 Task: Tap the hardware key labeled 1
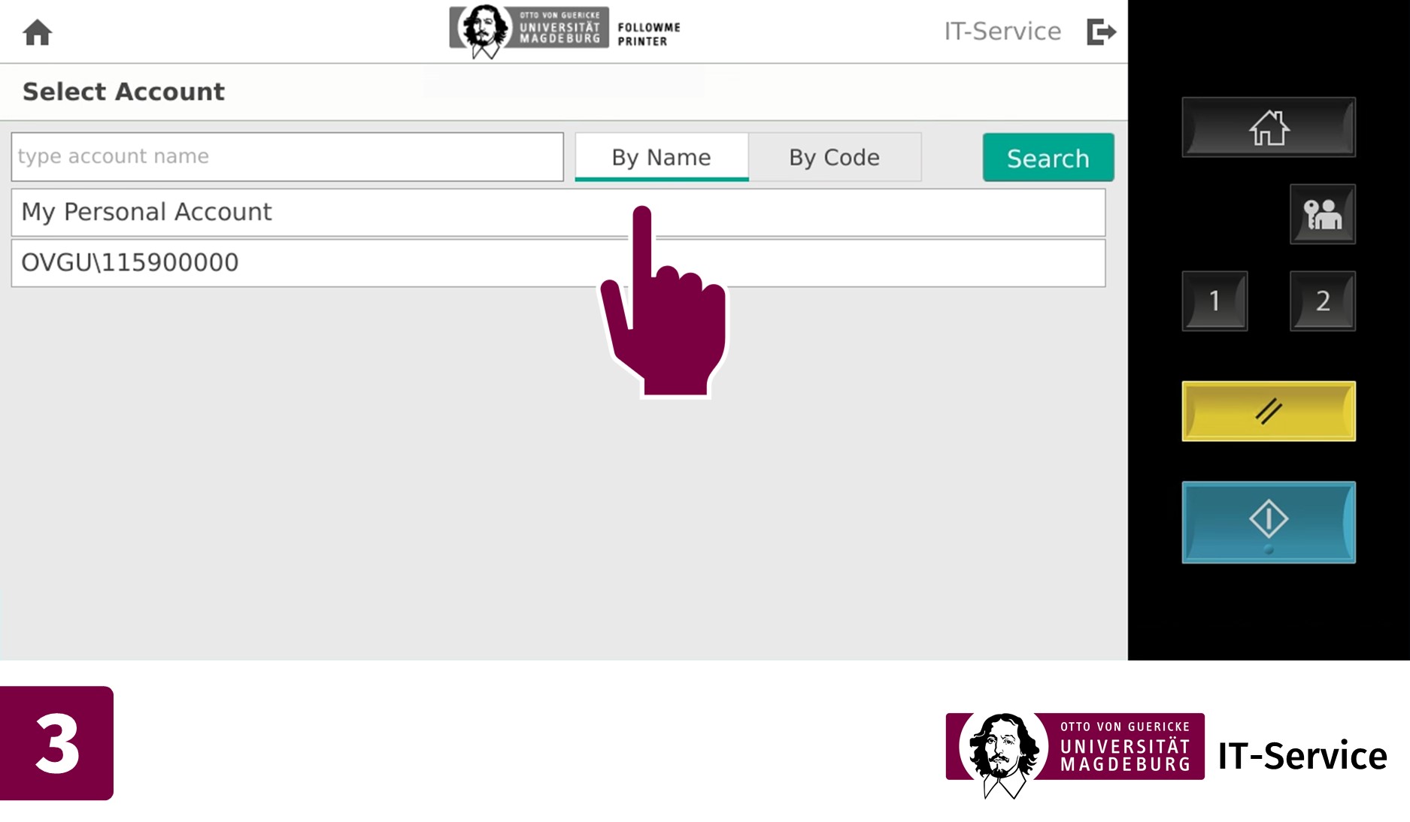tap(1214, 301)
